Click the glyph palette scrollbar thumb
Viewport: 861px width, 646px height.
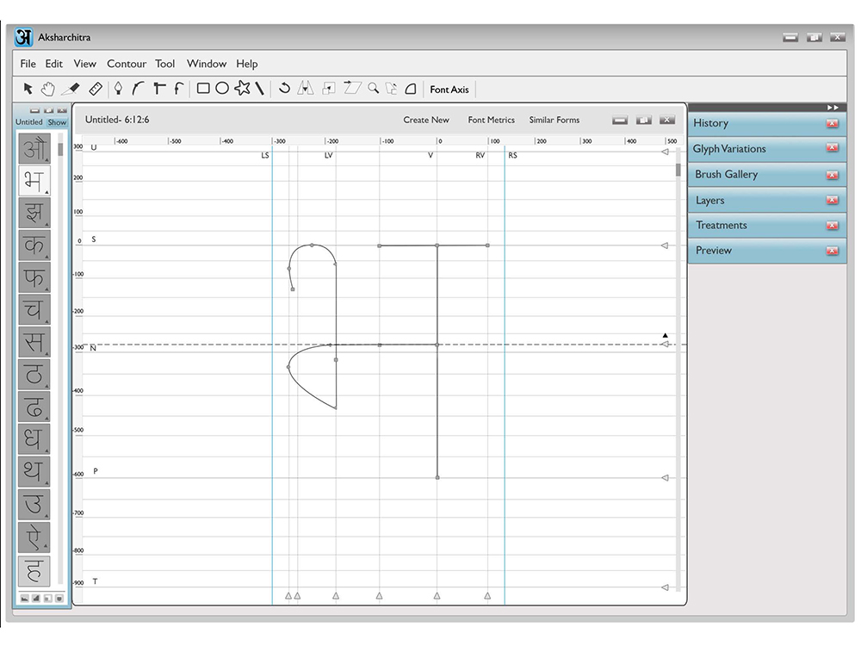point(60,148)
